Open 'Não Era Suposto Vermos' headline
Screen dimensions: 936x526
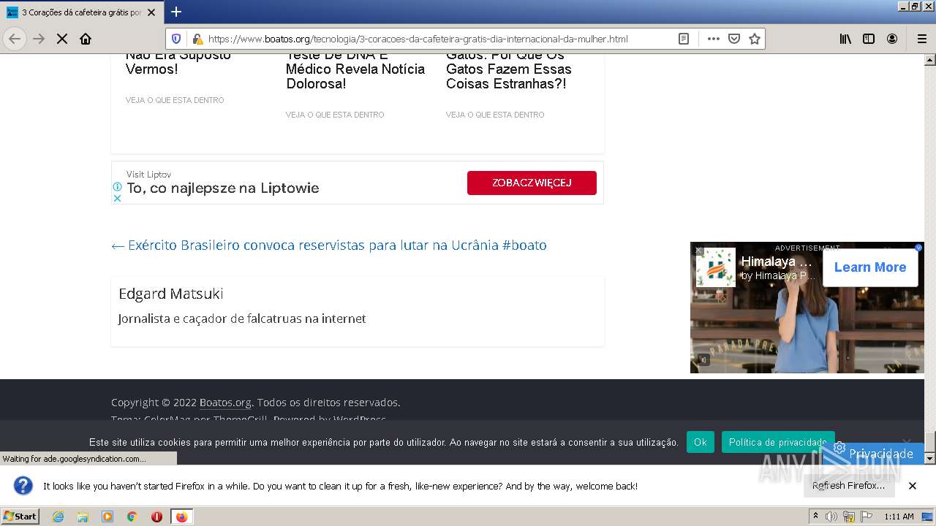(178, 62)
